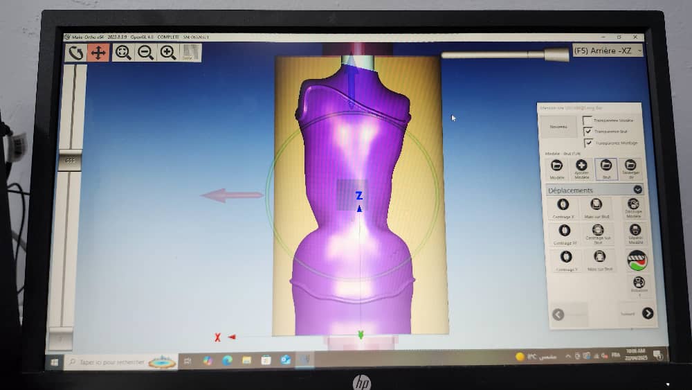Toggle the grid display icon

[190, 53]
